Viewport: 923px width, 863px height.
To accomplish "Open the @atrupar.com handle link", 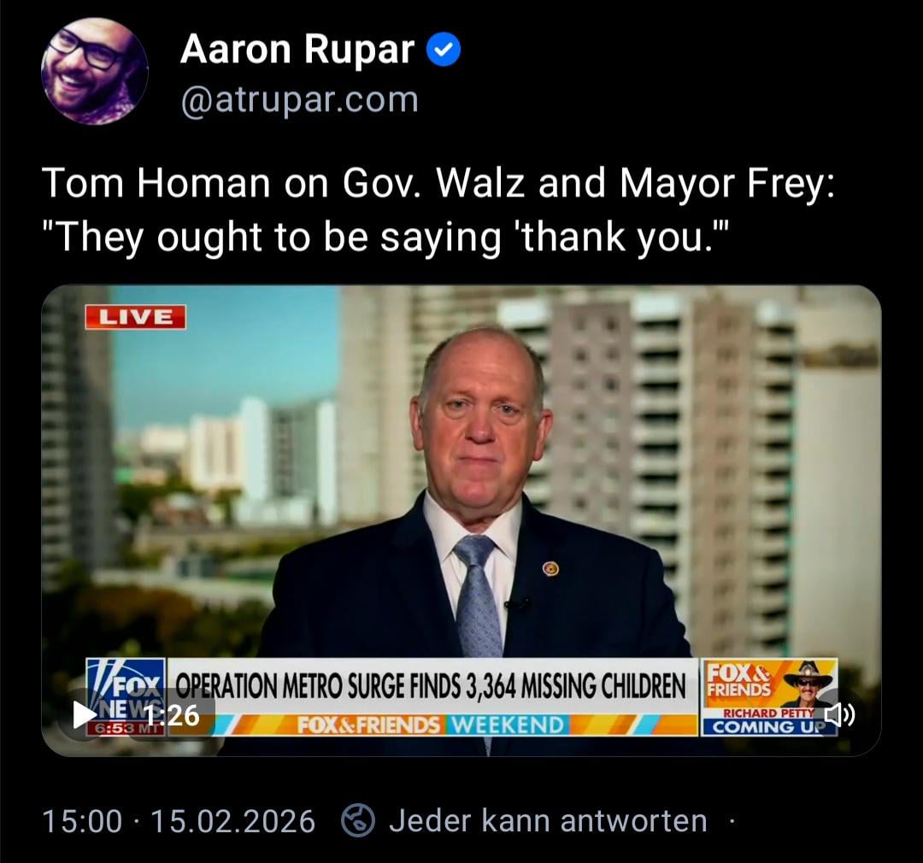I will tap(300, 100).
